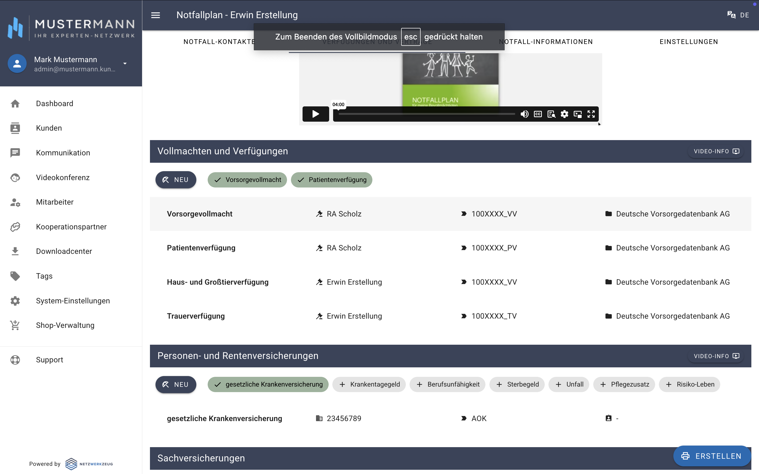Add the Berufsunfähigkeit chip

[x=447, y=384]
